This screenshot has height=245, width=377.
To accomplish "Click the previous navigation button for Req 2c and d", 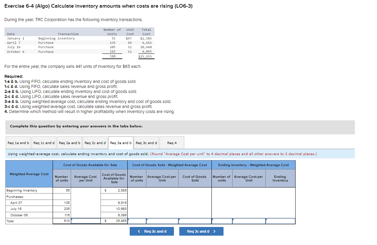I will tap(151, 231).
